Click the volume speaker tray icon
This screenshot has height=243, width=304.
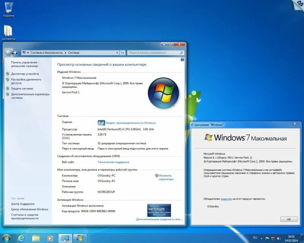(x=279, y=238)
